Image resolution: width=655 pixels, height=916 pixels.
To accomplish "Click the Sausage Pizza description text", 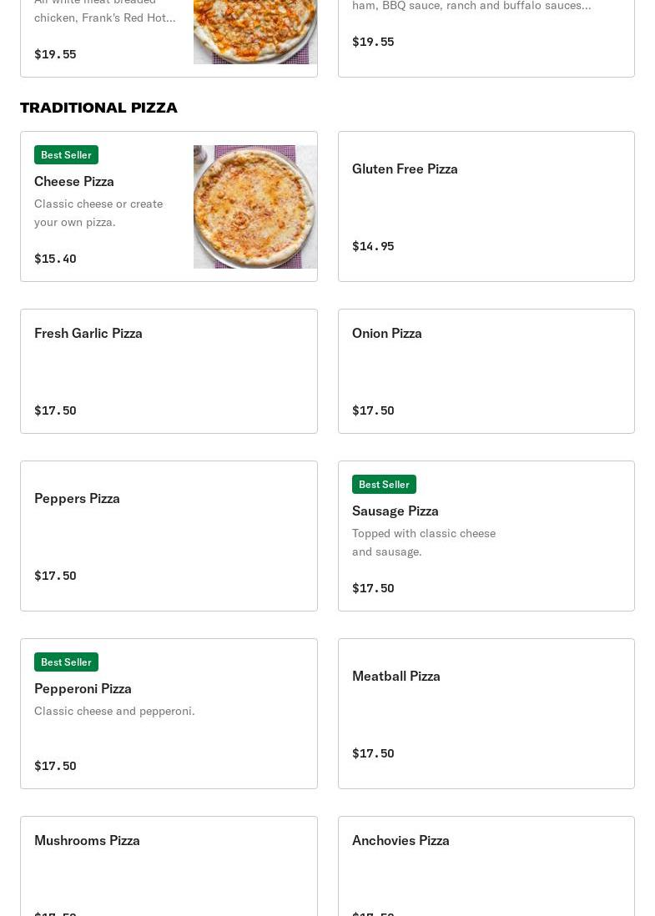I will (424, 542).
